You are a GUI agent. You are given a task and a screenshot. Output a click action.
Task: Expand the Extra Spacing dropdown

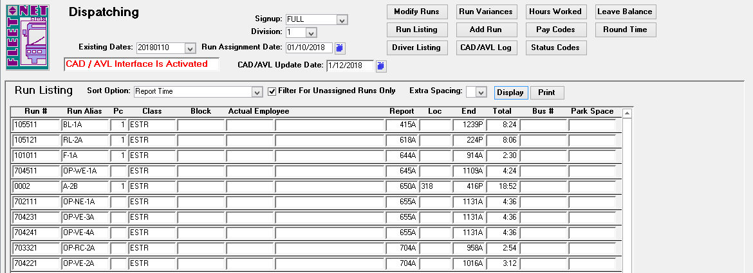(481, 92)
